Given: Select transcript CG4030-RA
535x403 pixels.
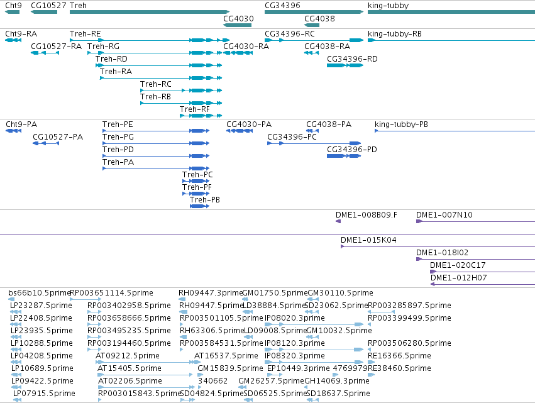Looking at the screenshot, I should pos(238,53).
